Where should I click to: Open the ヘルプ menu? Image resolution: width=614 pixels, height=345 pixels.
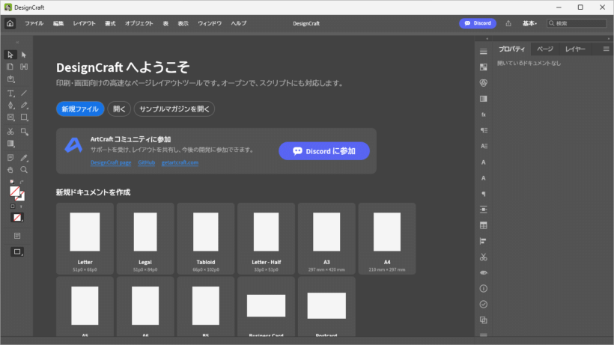pos(239,23)
